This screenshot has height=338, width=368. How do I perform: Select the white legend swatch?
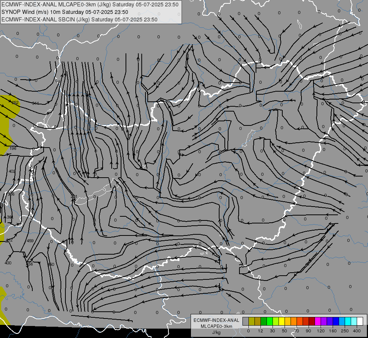(360, 321)
